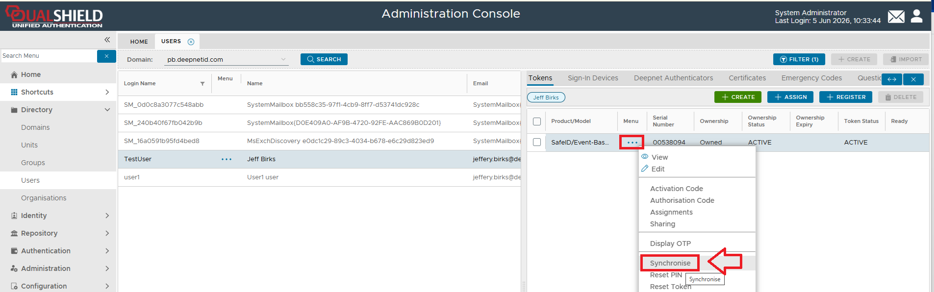
Task: Open the Certificates tab
Action: pyautogui.click(x=747, y=78)
